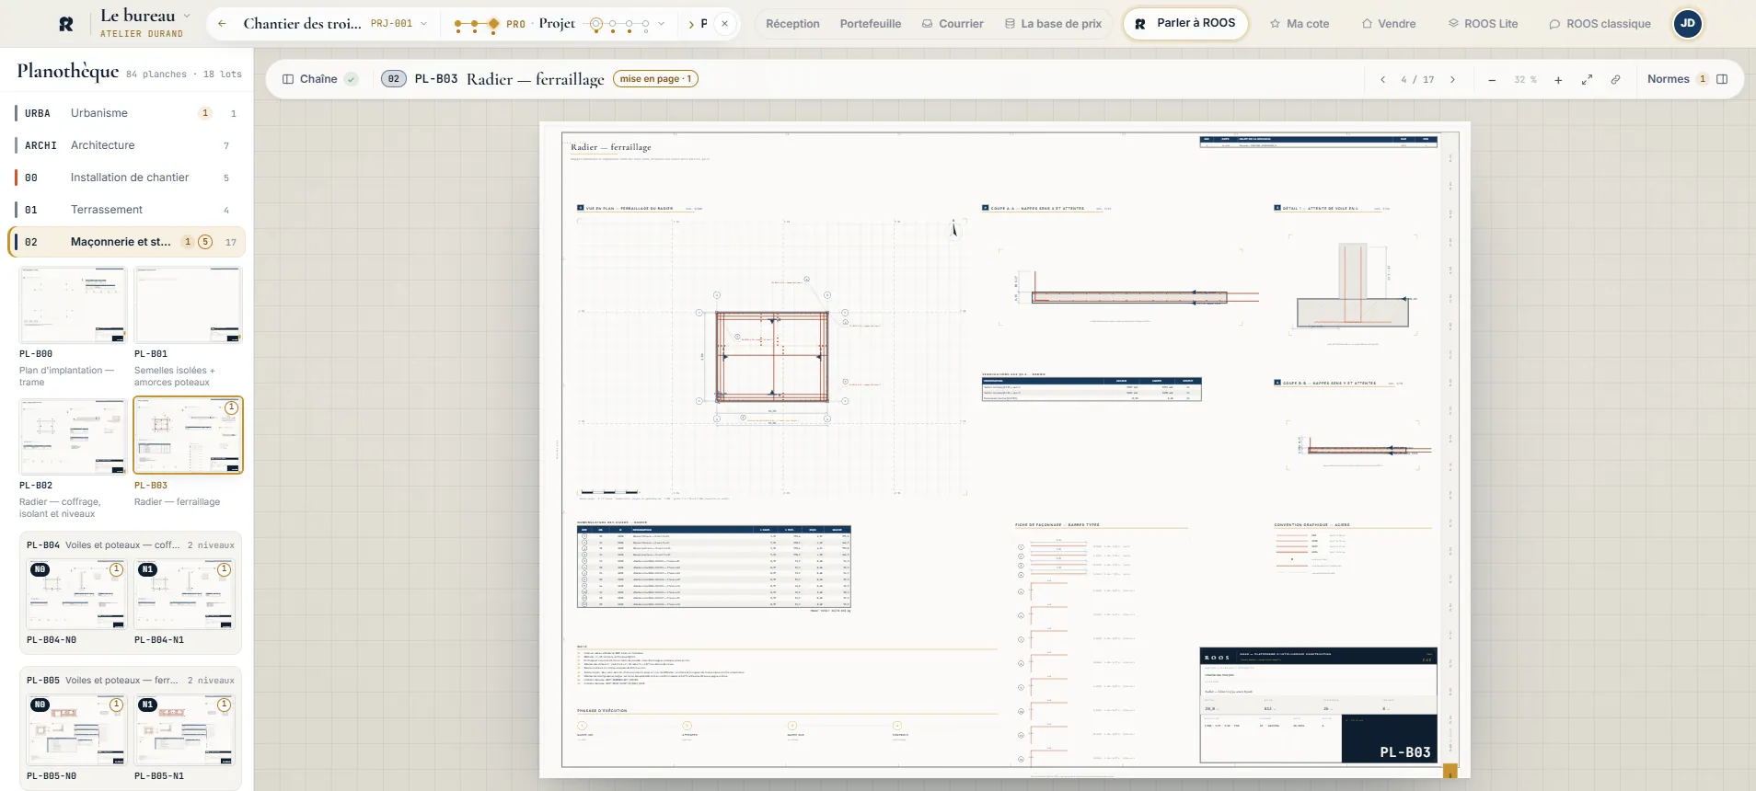Click the Ma cote star item
Screen dimensions: 1756x791
[1300, 24]
